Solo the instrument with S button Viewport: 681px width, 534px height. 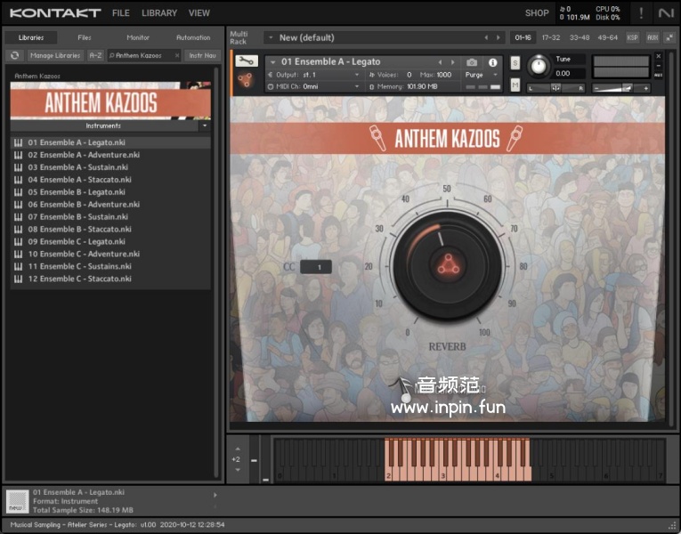coord(515,62)
